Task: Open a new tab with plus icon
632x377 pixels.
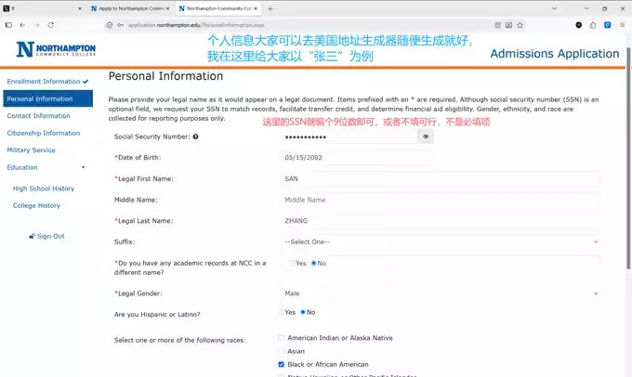Action: [270, 8]
